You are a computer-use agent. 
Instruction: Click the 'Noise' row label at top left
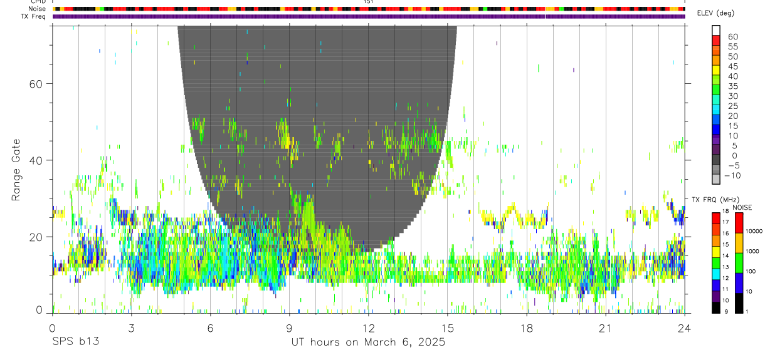[37, 9]
